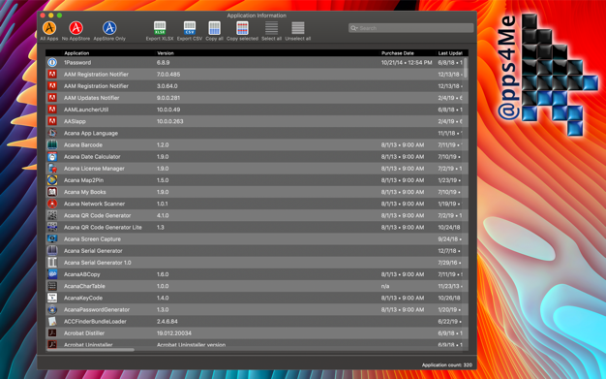Click the search magnifier dropdown
This screenshot has height=379, width=606.
pyautogui.click(x=353, y=28)
